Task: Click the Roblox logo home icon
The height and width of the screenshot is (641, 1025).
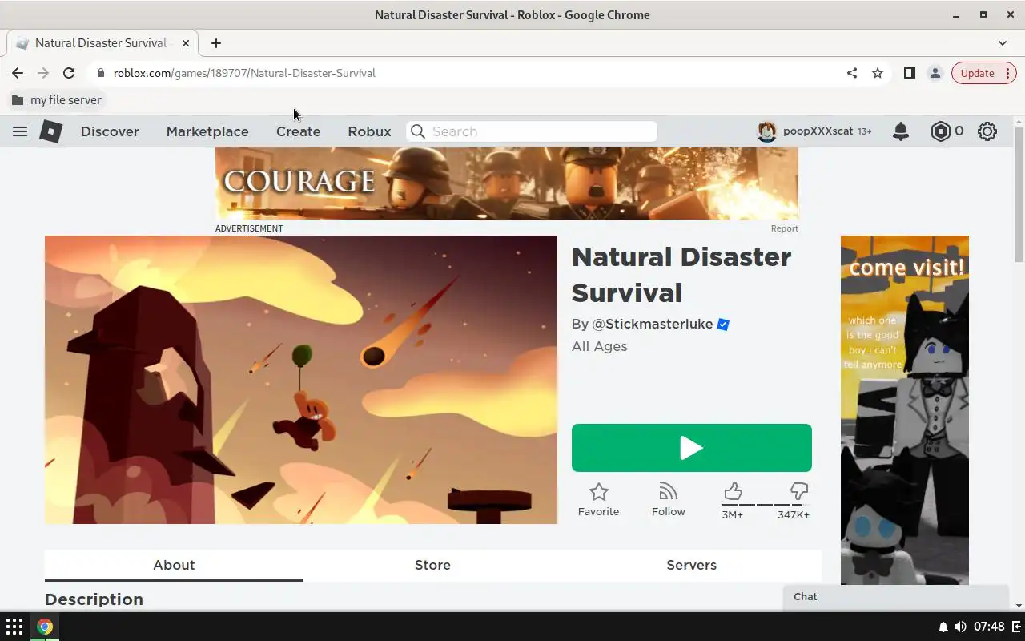Action: coord(51,131)
